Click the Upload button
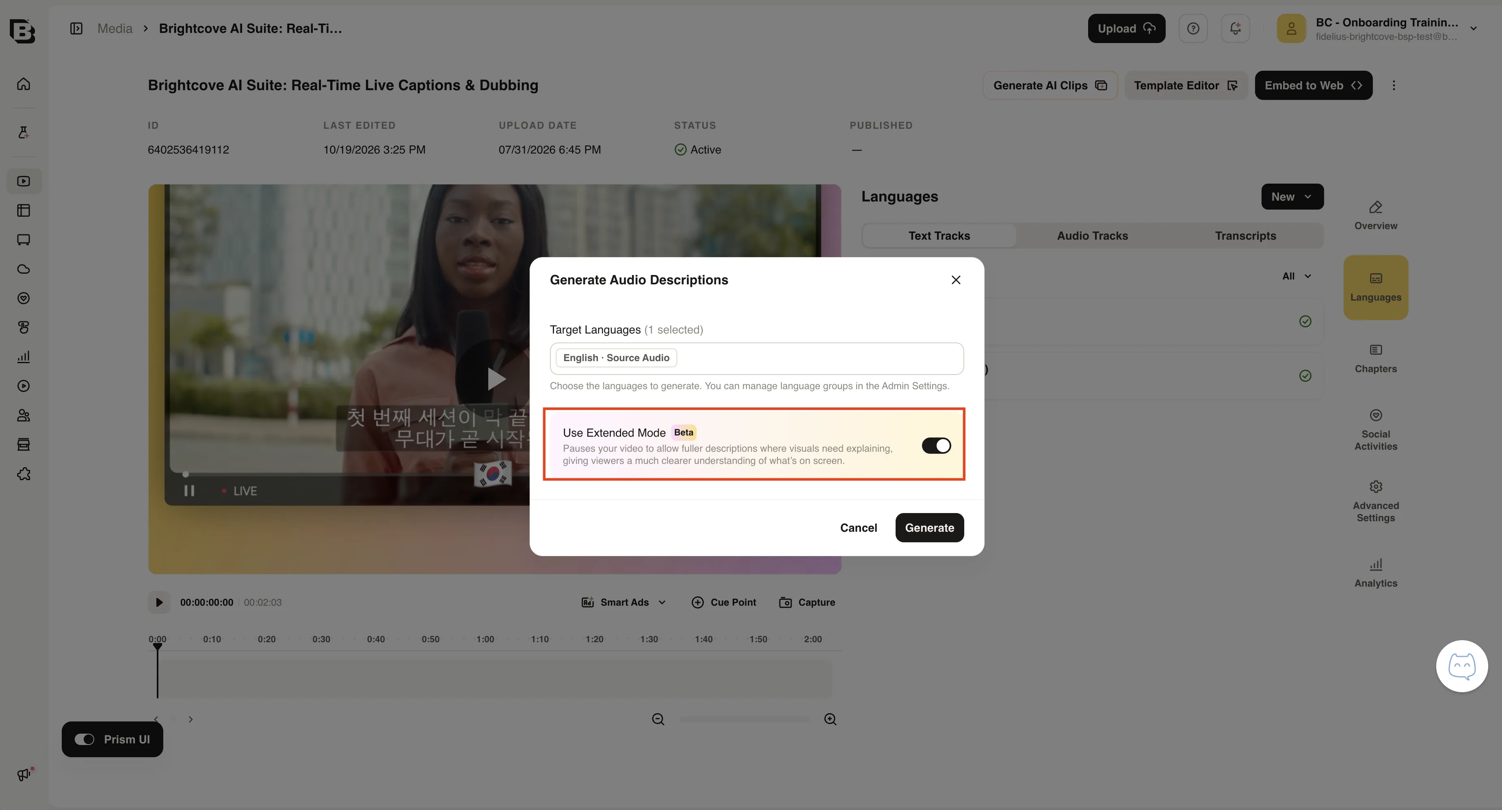The height and width of the screenshot is (810, 1502). (1126, 28)
